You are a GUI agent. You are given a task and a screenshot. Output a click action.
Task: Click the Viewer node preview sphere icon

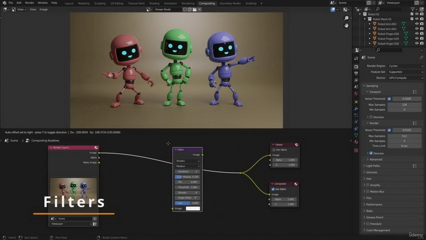point(296,145)
